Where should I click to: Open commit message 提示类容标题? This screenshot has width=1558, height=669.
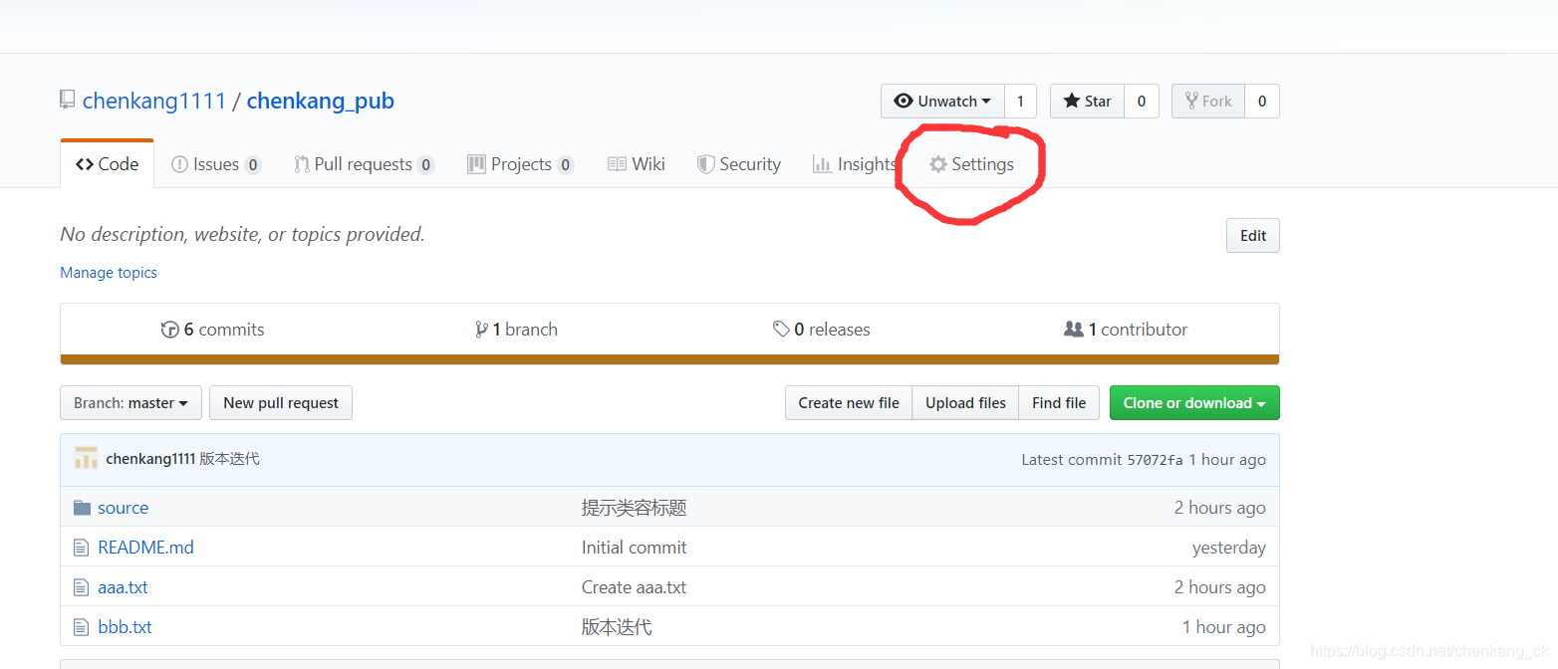(635, 508)
